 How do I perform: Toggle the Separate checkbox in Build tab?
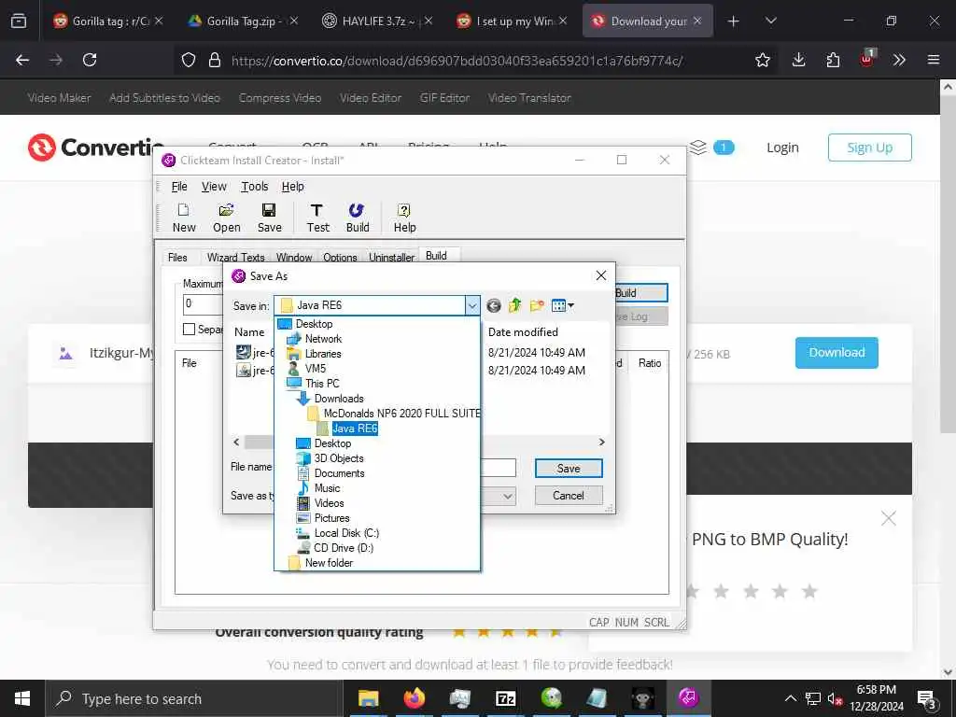tap(189, 330)
